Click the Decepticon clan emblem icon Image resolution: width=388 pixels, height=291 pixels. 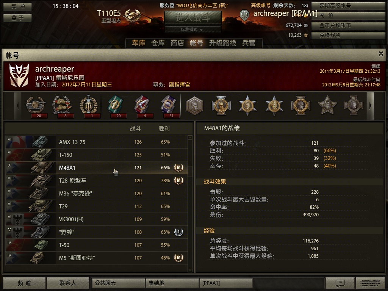click(x=19, y=75)
